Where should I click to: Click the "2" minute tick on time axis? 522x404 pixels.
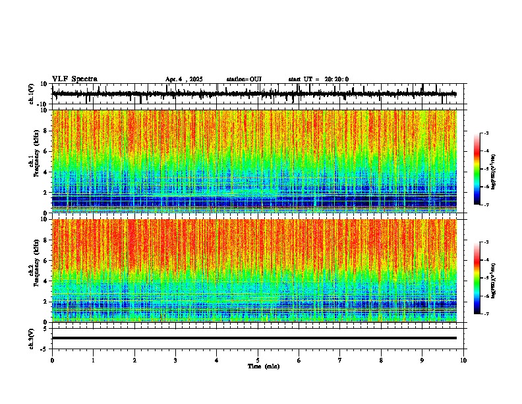coord(134,360)
